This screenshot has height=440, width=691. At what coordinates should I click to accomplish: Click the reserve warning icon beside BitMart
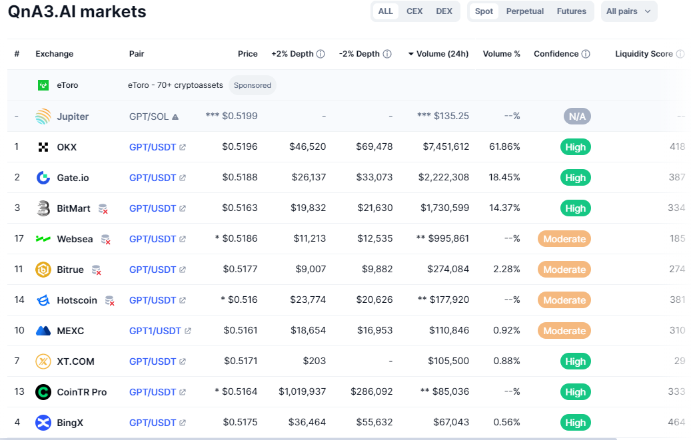[103, 209]
